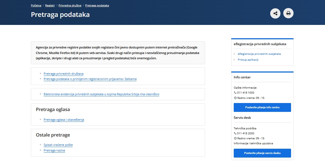
Task: Open Pristup aplikaciji sidebar link
Action: (248, 60)
